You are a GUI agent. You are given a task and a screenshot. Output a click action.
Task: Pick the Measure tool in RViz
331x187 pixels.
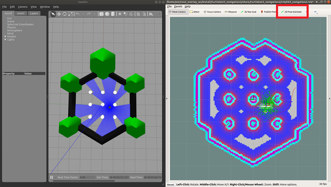pos(230,12)
